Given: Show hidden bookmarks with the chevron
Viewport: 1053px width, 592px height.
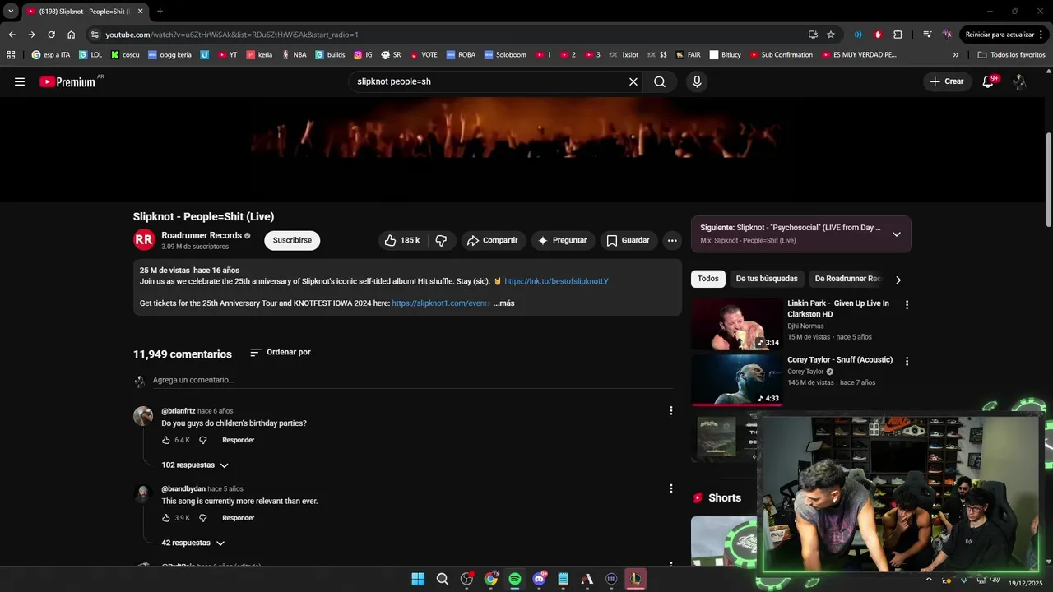Looking at the screenshot, I should click(x=956, y=55).
